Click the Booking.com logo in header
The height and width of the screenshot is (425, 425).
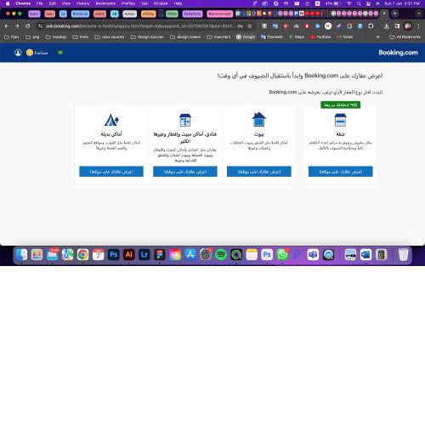(398, 53)
